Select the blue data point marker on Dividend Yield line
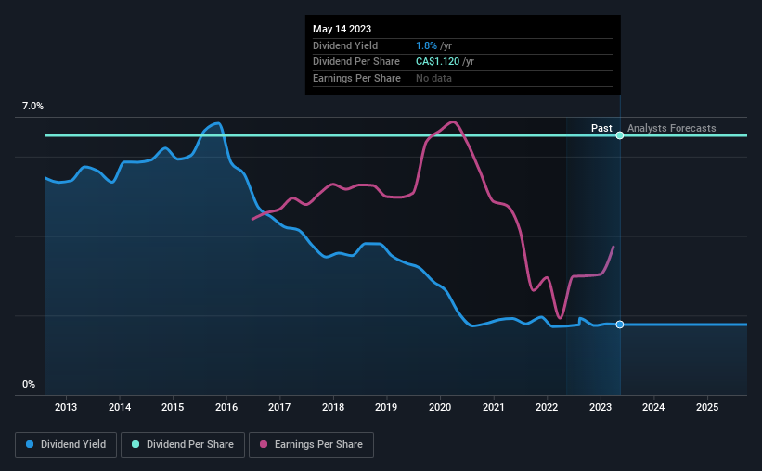Viewport: 762px width, 471px height. click(620, 325)
